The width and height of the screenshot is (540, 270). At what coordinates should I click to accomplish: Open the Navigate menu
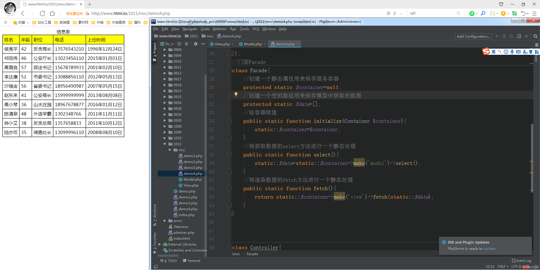point(190,29)
